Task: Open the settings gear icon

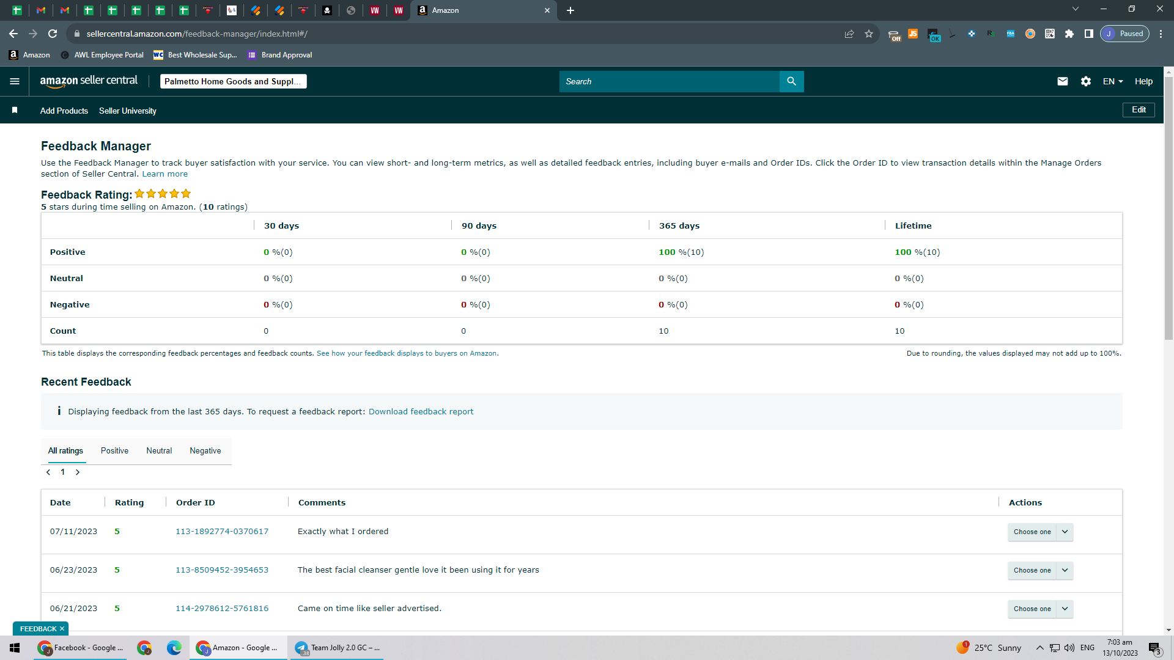Action: click(1086, 81)
